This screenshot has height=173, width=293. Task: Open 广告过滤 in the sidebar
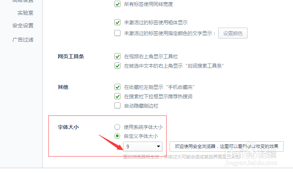point(23,40)
